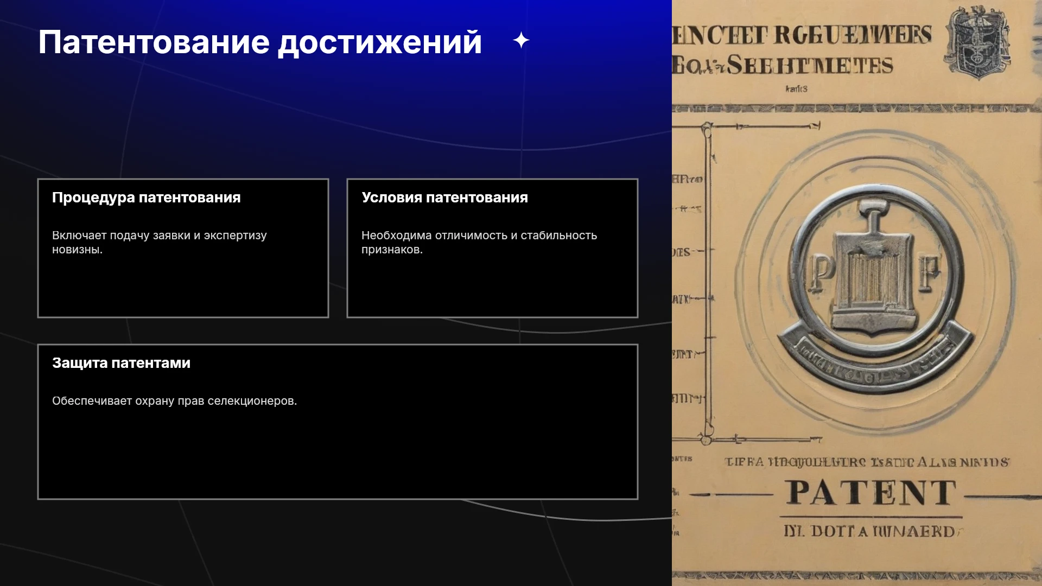Select the slide title Патентование достижений
The height and width of the screenshot is (586, 1042).
[x=260, y=42]
